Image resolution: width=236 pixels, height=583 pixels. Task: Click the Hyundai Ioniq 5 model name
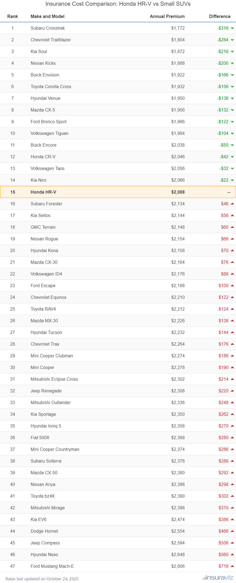click(x=46, y=426)
